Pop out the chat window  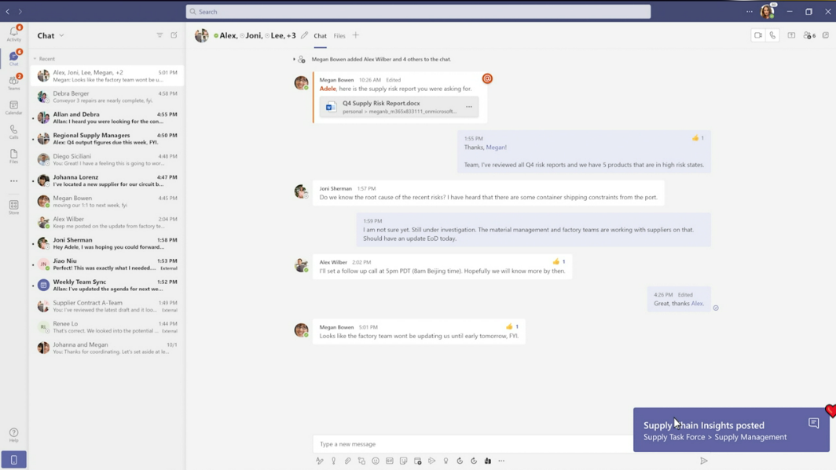click(x=826, y=35)
